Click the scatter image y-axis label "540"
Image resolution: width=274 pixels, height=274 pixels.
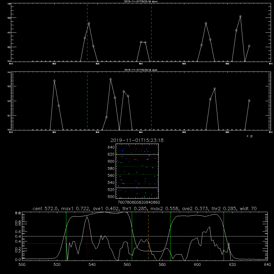(x=111, y=182)
